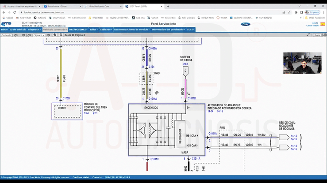Click the En pausa profile button
This screenshot has height=183, width=327.
(x=312, y=12)
